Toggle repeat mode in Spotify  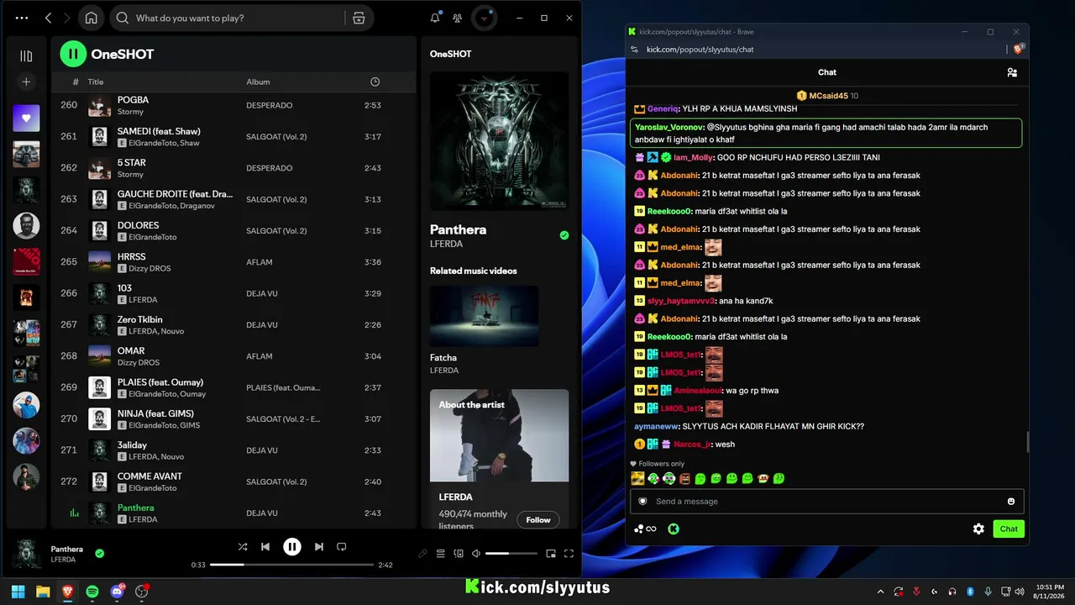342,546
